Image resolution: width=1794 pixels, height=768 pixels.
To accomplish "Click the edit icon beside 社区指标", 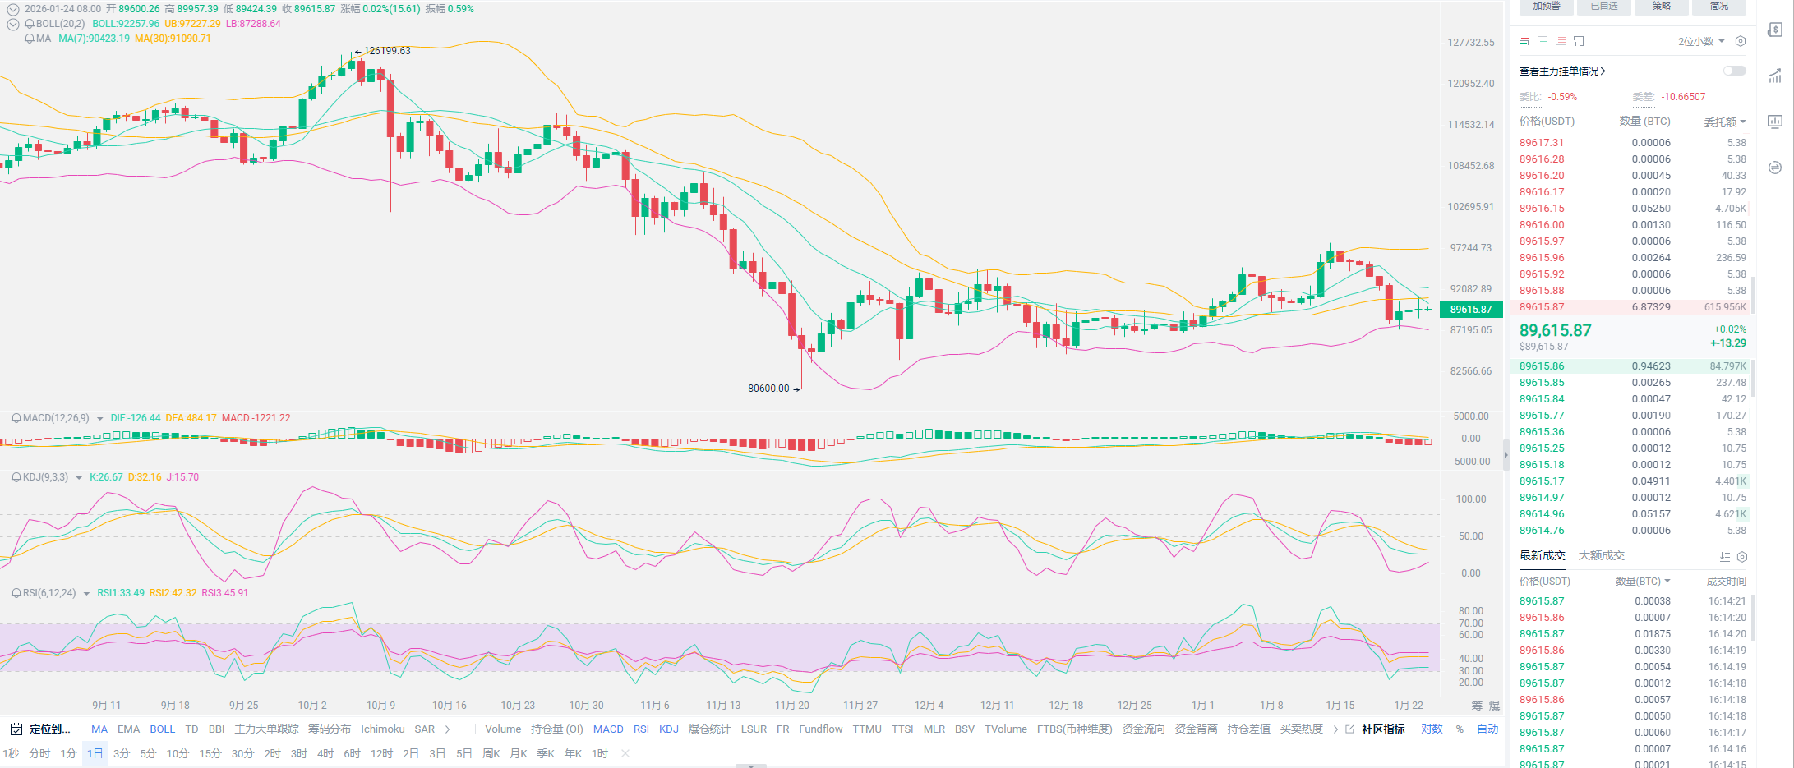I will point(1349,729).
